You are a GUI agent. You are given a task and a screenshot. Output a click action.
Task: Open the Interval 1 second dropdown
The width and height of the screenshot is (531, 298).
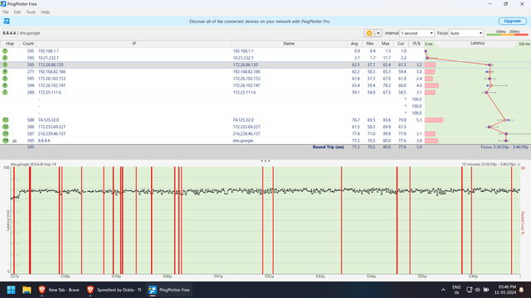(417, 33)
